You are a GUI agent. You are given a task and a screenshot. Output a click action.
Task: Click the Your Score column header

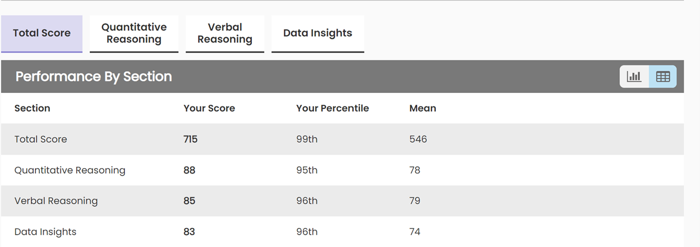pos(209,108)
